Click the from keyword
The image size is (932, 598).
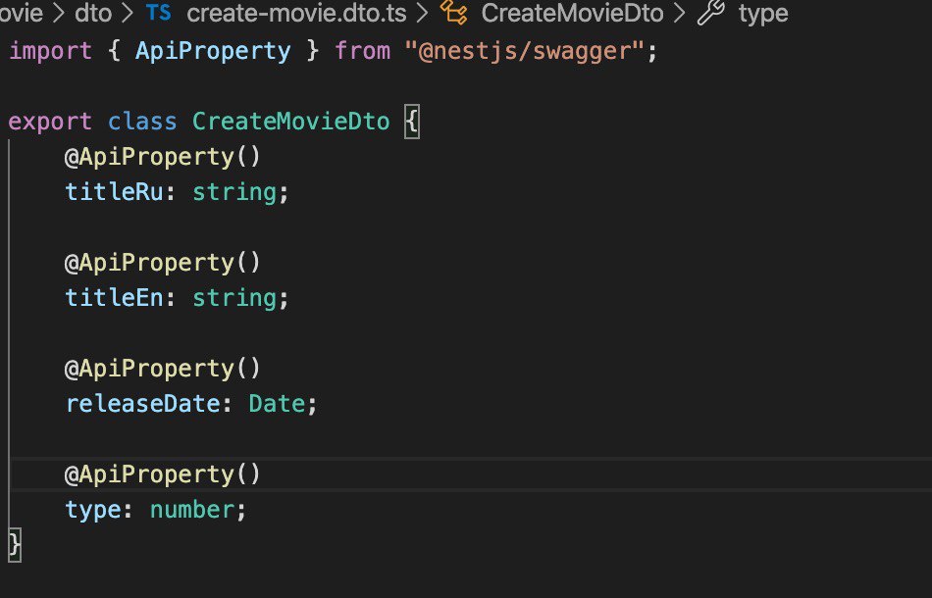click(x=363, y=51)
